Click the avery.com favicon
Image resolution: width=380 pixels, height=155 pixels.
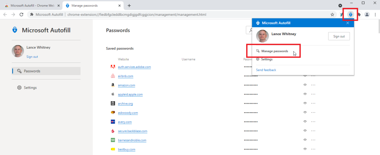113,122
